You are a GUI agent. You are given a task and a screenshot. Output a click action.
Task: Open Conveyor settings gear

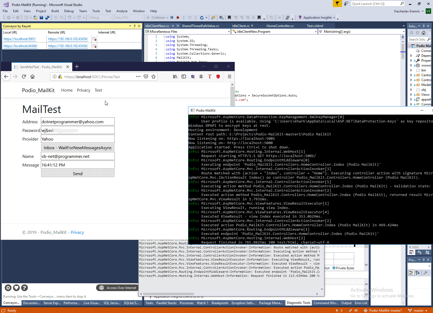[x=8, y=288]
